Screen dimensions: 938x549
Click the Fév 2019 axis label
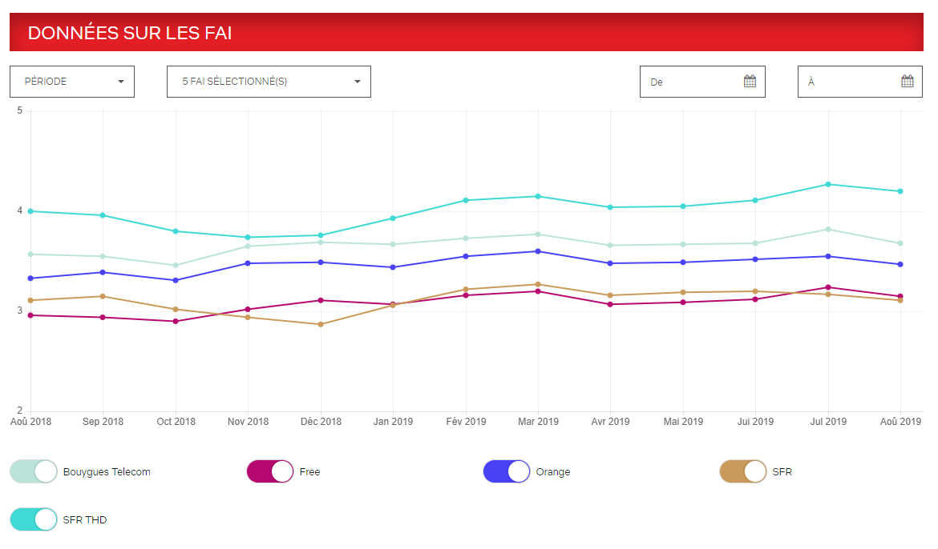tap(466, 422)
